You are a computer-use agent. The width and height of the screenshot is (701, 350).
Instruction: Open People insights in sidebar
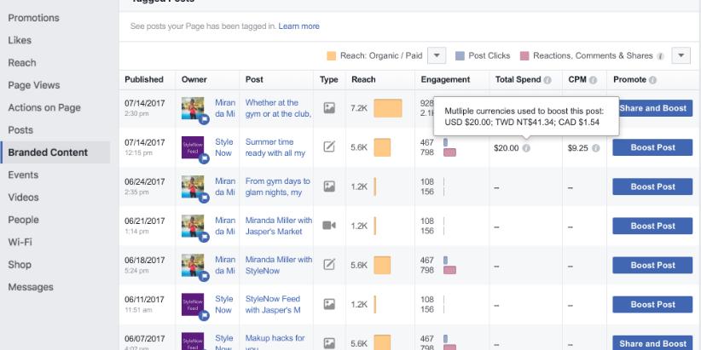[x=23, y=220]
